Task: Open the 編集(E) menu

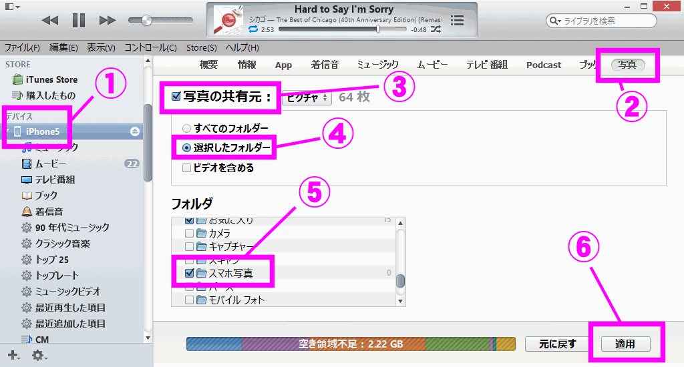Action: (63, 47)
